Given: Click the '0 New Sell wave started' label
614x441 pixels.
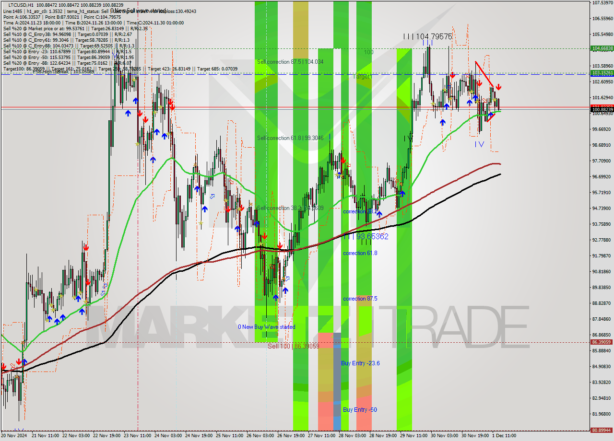Looking at the screenshot, I should coord(138,11).
